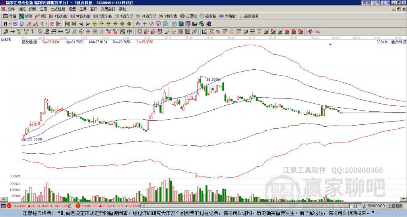This screenshot has width=407, height=217.
Task: Click the black right-pointing arrow icon
Action: tap(88, 24)
